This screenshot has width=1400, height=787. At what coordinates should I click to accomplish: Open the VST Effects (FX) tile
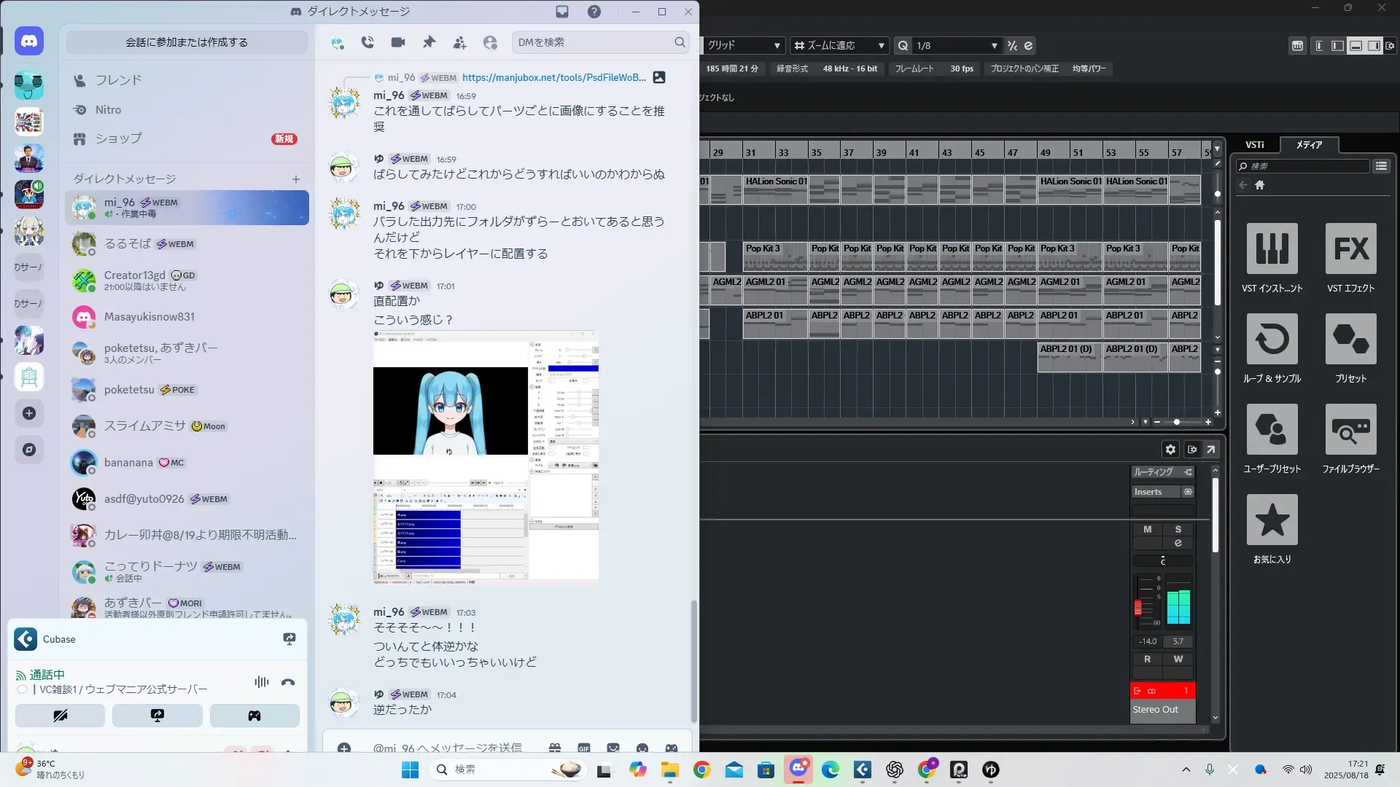pyautogui.click(x=1350, y=249)
